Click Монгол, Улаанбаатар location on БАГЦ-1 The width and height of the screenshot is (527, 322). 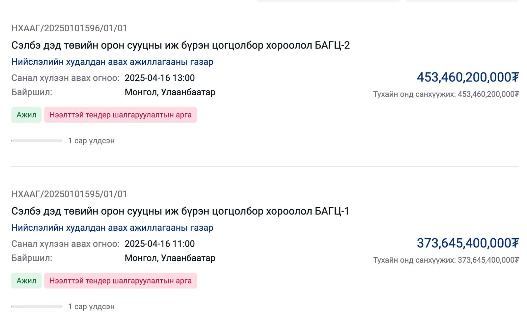pyautogui.click(x=170, y=258)
